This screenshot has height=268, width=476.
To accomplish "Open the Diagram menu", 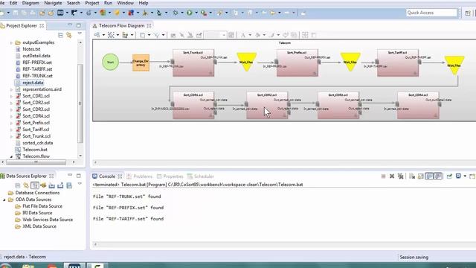I will pos(30,3).
